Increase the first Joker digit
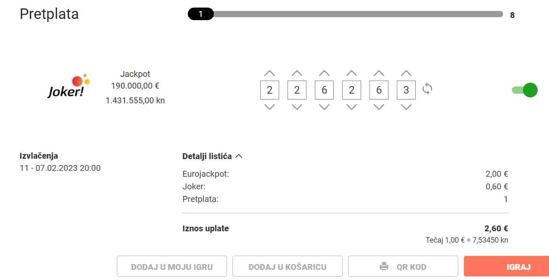Image resolution: width=549 pixels, height=280 pixels. 269,73
